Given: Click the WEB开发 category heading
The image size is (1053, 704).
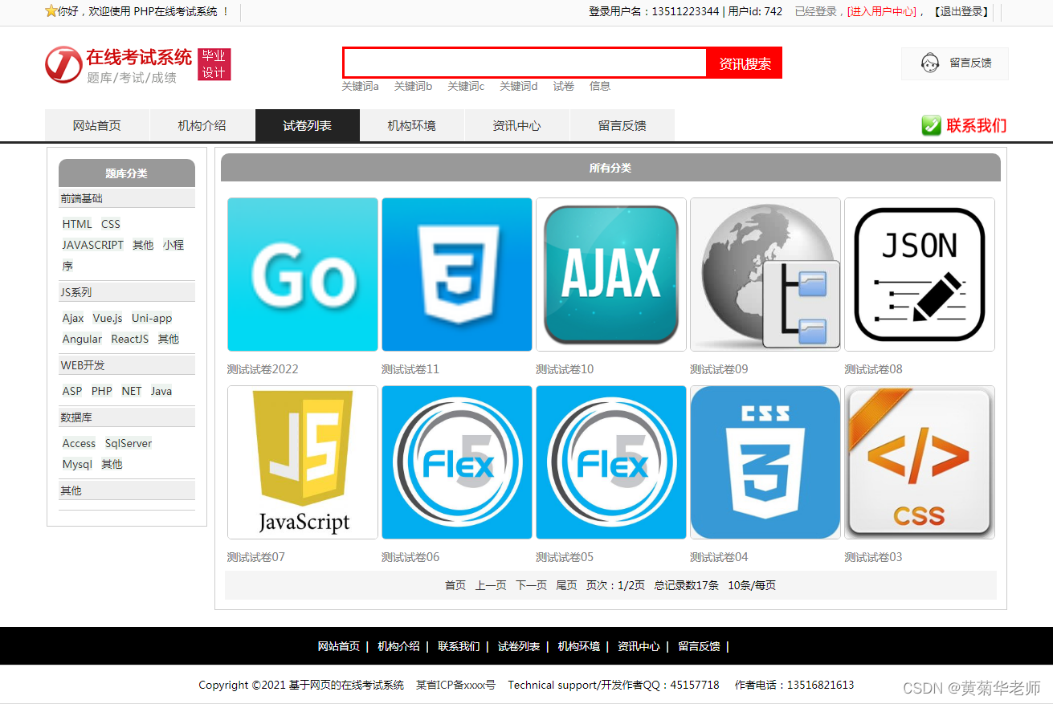Looking at the screenshot, I should [127, 365].
